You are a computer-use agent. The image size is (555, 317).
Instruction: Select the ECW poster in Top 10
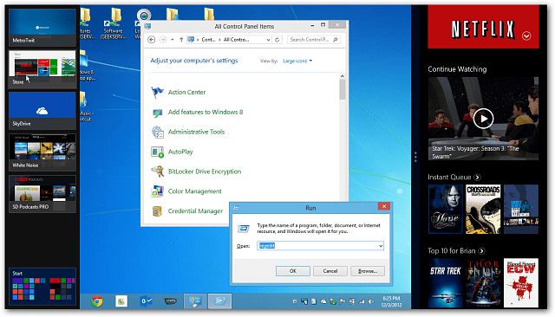521,282
